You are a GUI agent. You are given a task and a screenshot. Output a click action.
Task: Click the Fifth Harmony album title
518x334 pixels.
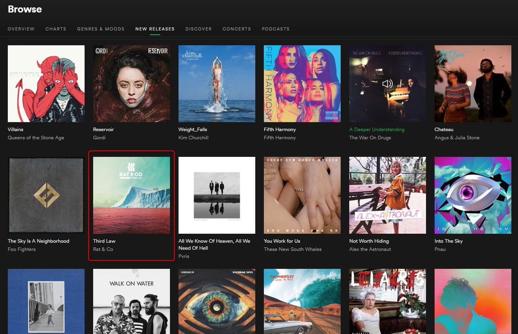point(280,130)
